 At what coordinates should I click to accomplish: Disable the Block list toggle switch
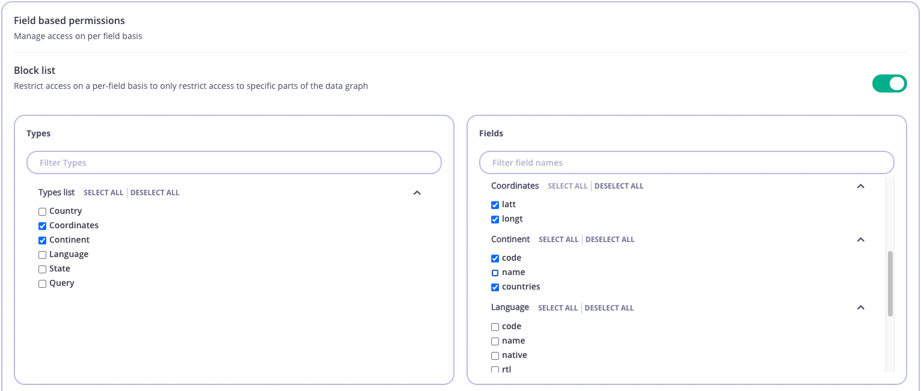pos(889,83)
